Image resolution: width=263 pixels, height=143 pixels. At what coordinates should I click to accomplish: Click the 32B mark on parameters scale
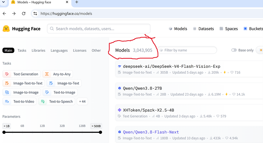click(x=62, y=126)
